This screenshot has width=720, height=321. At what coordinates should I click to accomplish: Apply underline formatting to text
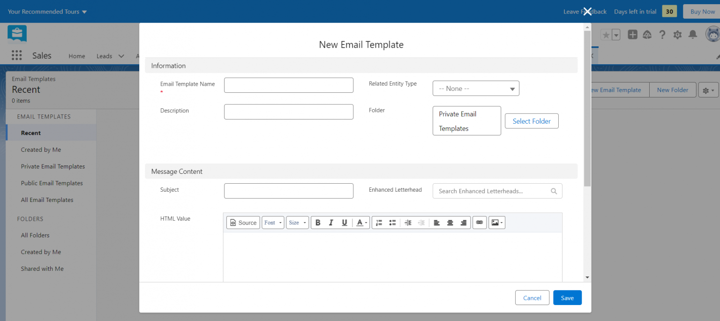point(344,222)
